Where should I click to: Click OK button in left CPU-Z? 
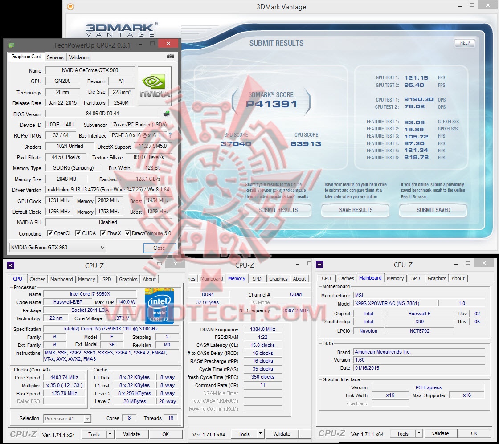[165, 434]
